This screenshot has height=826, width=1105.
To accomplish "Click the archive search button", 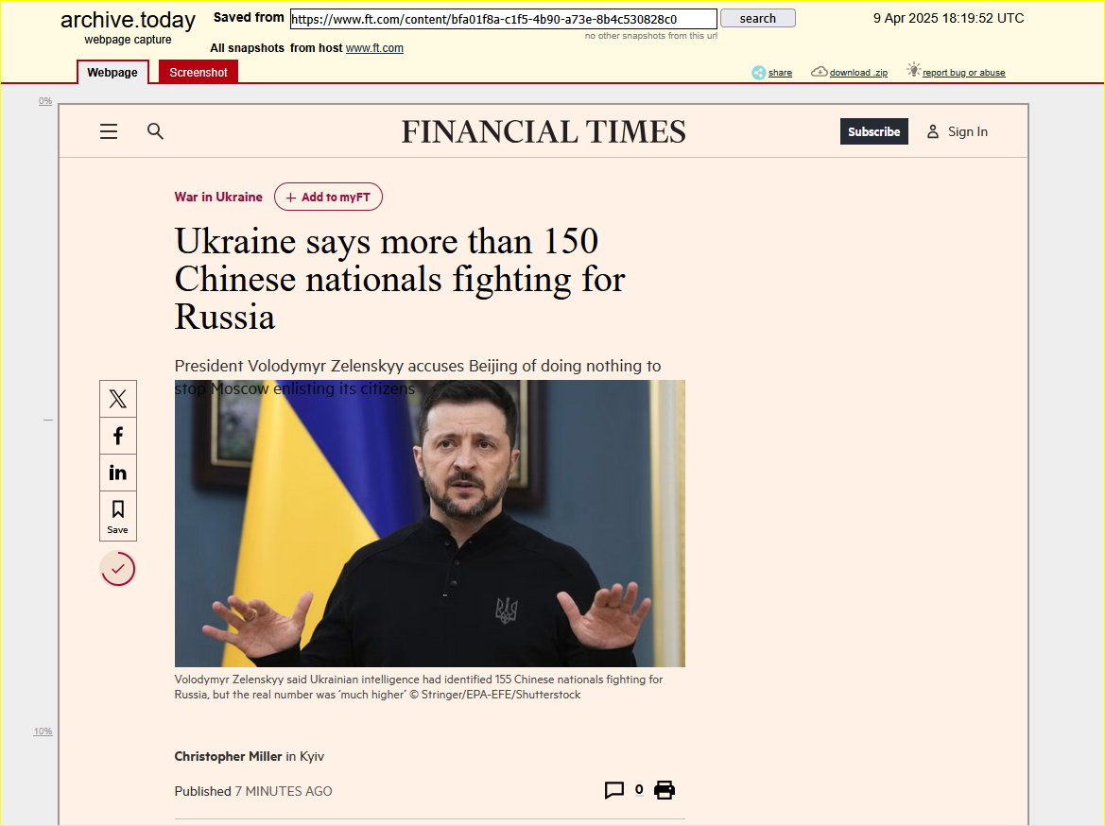I will pyautogui.click(x=757, y=18).
